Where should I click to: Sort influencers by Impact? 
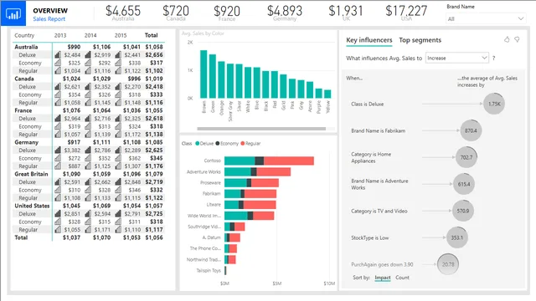coord(383,278)
